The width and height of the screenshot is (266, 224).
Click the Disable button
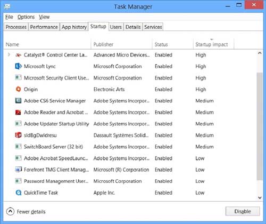[x=243, y=211]
